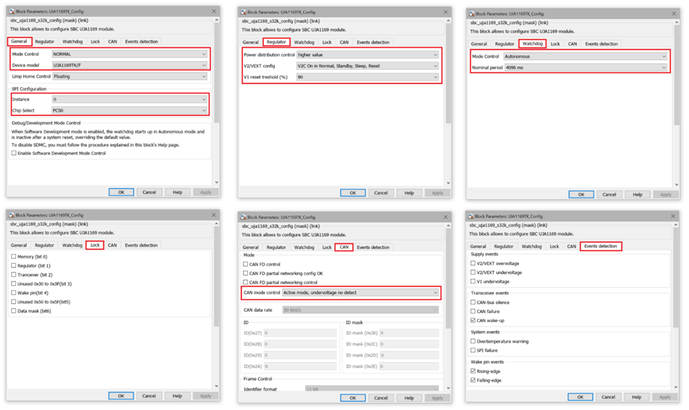Click title bar icon of Power distribution dialog
689x410 pixels.
tap(243, 12)
